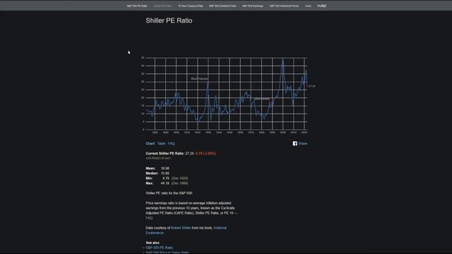Viewport: 452px width, 254px height.
Task: Click the Black Monday chart annotation
Action: (x=262, y=99)
